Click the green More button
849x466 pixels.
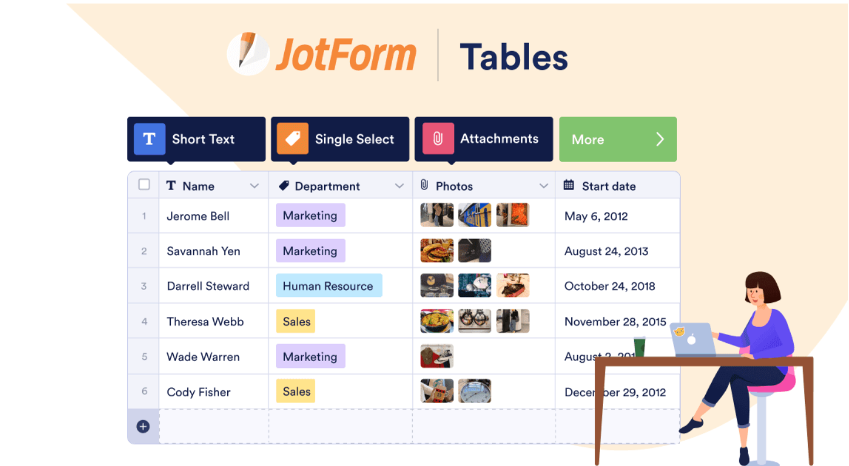pos(618,139)
